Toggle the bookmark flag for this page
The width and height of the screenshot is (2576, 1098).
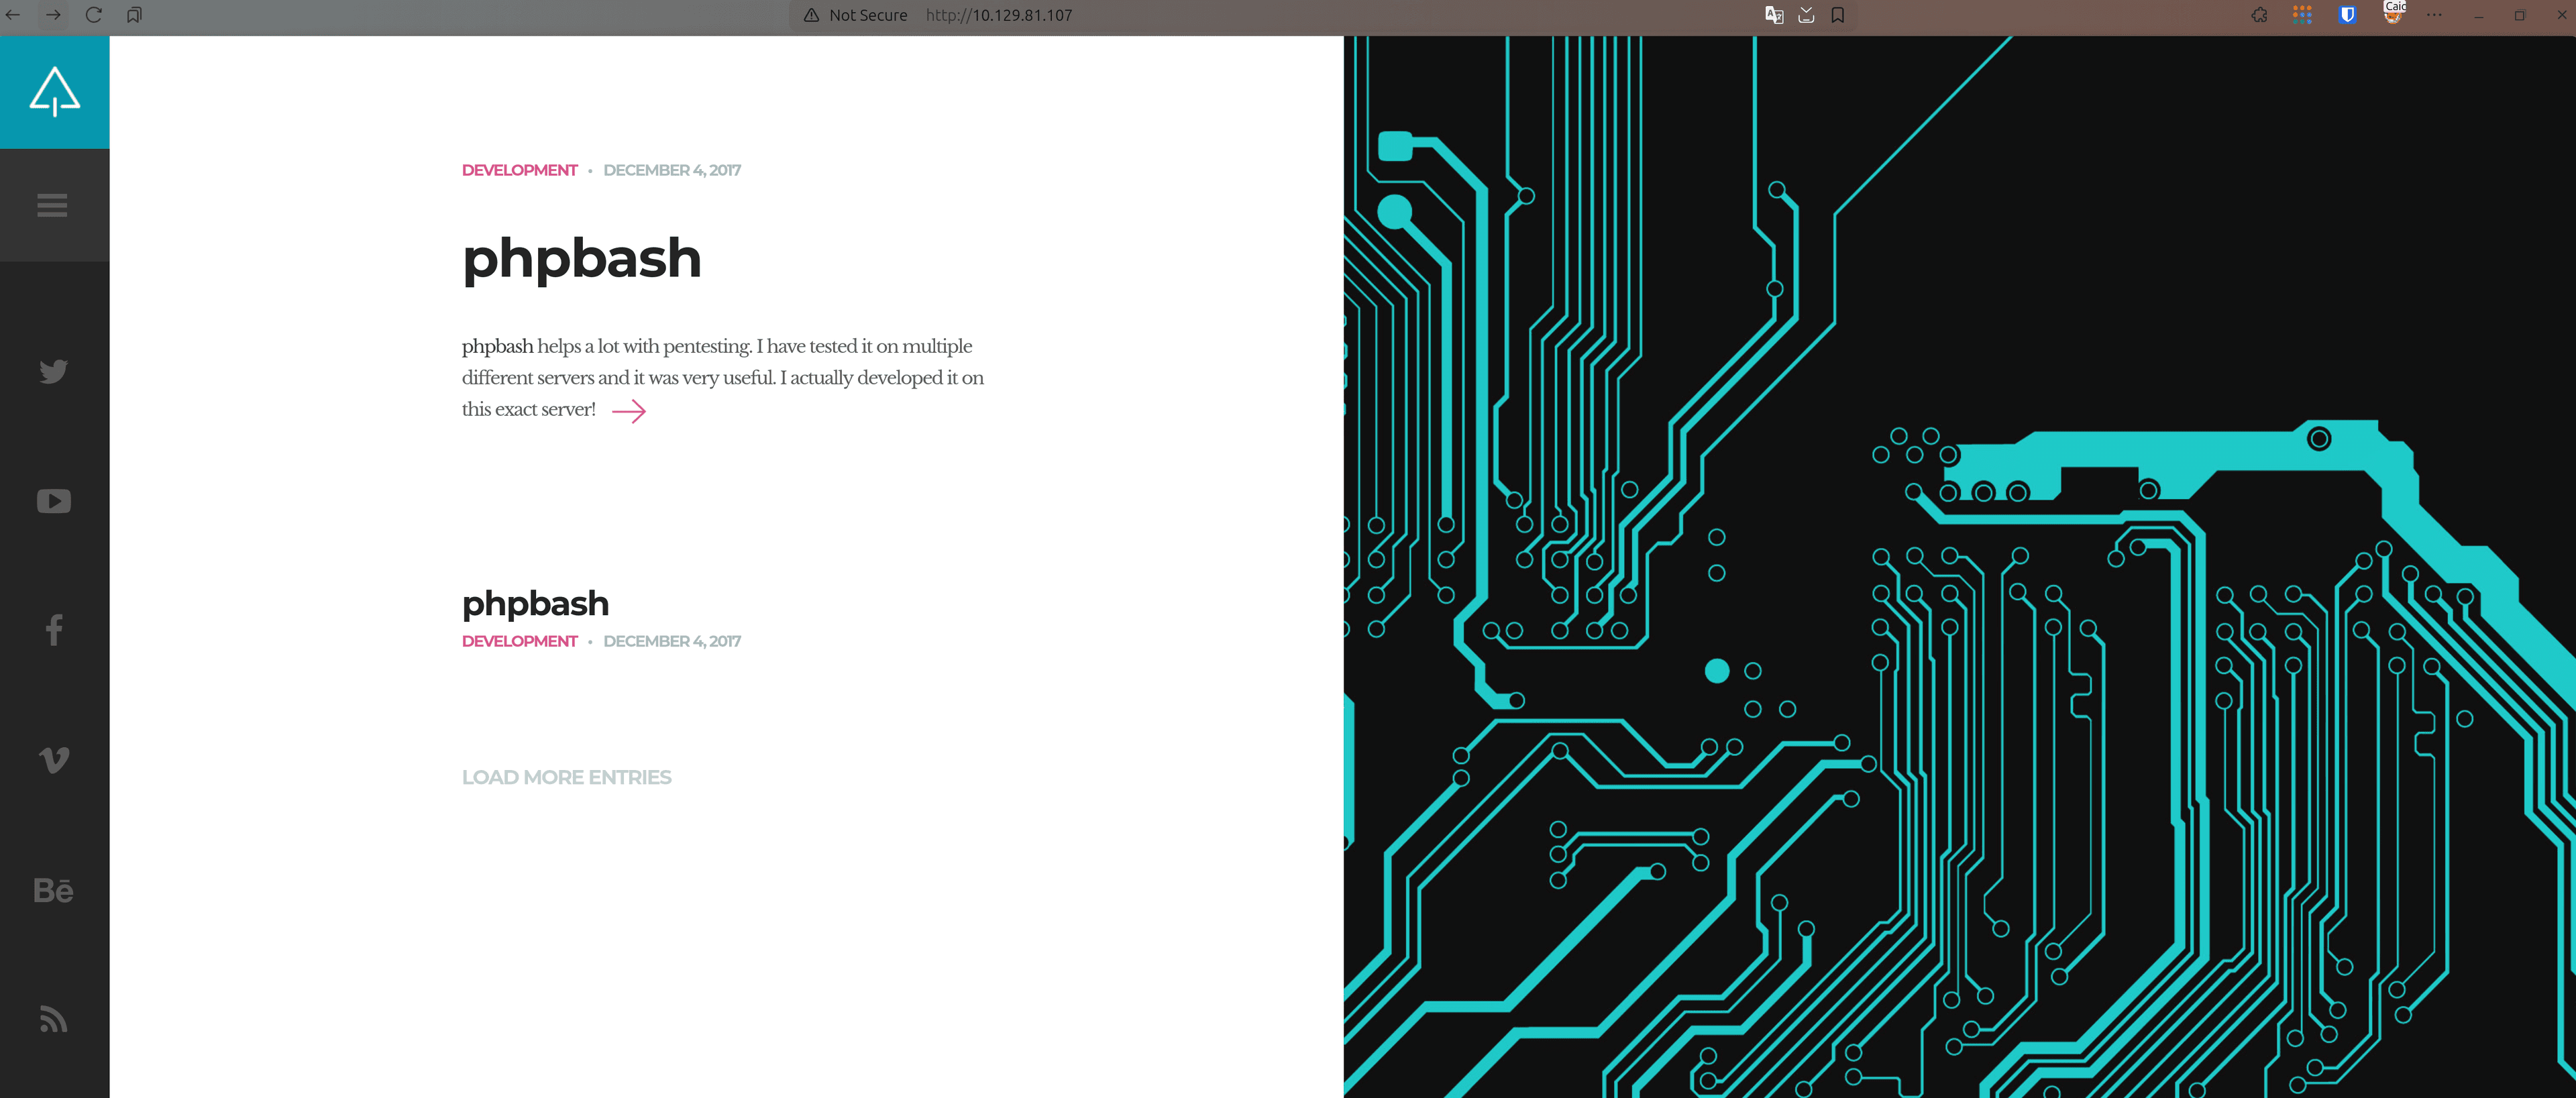[x=1838, y=15]
